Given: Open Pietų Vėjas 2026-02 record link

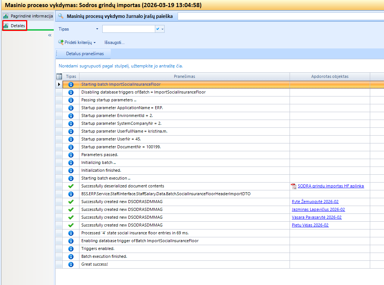Looking at the screenshot, I should (310, 225).
